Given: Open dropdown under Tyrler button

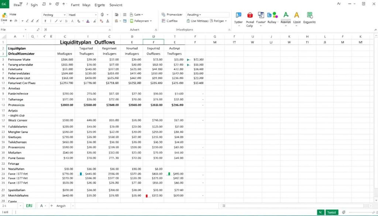Looking at the screenshot, I should click(x=238, y=25).
